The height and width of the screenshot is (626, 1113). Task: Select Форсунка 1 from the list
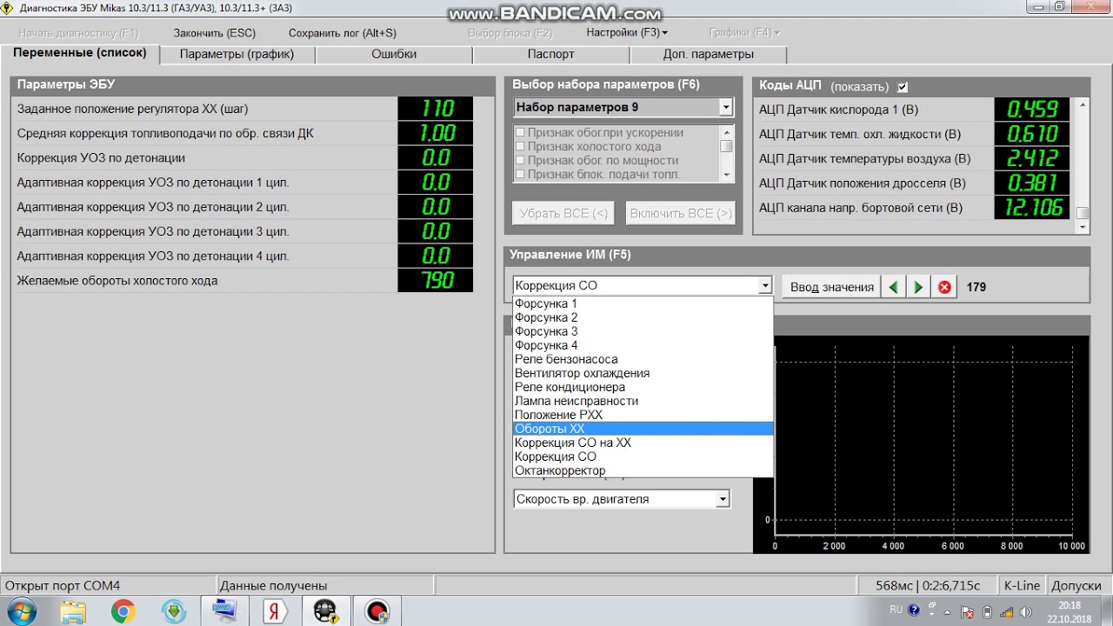pyautogui.click(x=643, y=303)
